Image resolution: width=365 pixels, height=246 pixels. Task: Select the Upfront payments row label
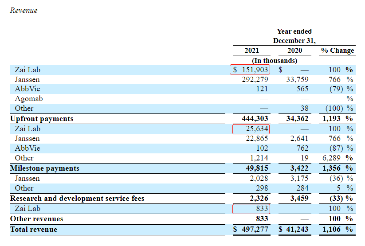[42, 119]
